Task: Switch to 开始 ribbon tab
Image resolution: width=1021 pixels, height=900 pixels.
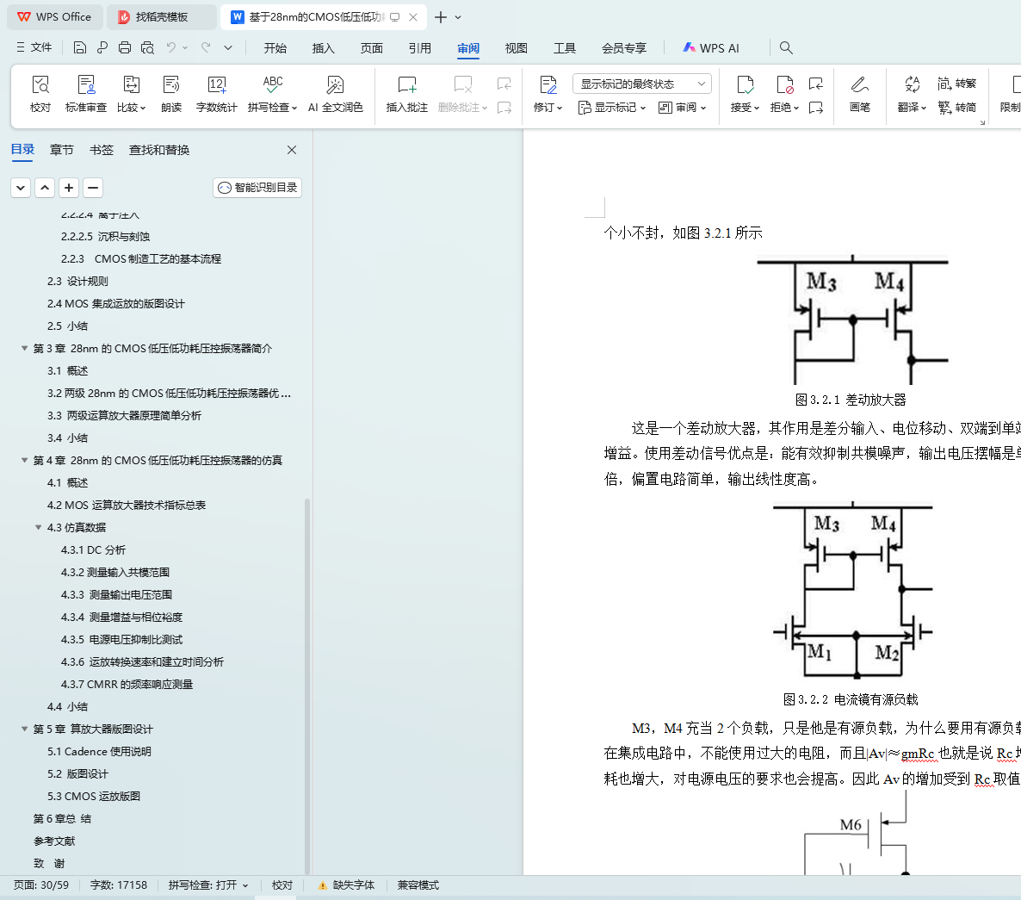Action: point(275,48)
